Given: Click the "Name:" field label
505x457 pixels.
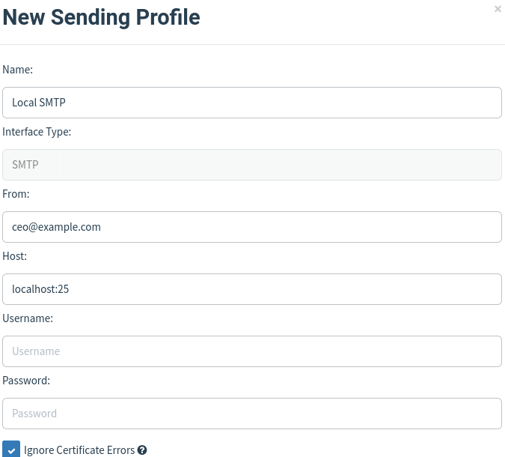Looking at the screenshot, I should [x=18, y=70].
